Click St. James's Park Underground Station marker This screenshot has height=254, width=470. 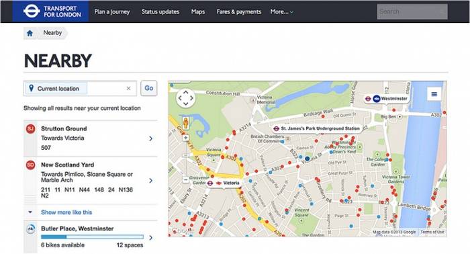point(316,128)
